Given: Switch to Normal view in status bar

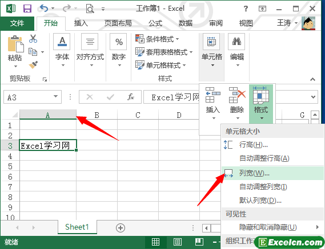Looking at the screenshot, I should [x=155, y=242].
